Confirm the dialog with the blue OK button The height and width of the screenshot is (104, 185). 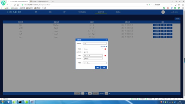pyautogui.click(x=98, y=67)
